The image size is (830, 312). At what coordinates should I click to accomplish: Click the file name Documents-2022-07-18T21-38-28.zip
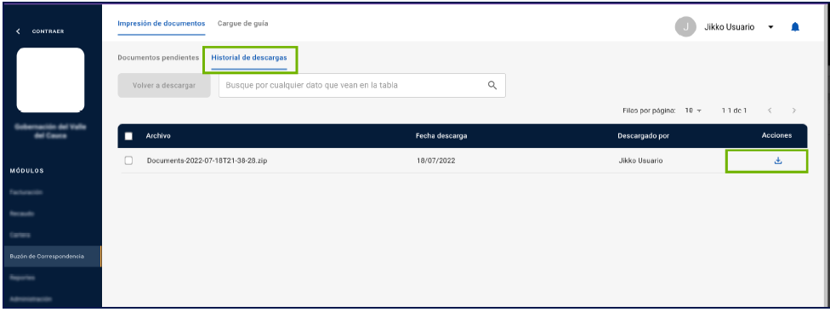(x=207, y=161)
